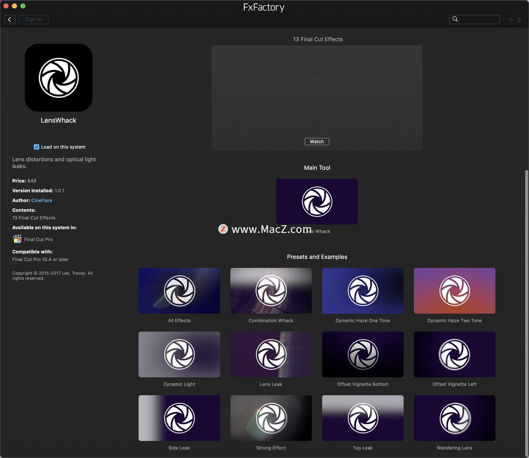Click the back arrow button
Viewport: 529px width, 458px height.
coord(10,20)
